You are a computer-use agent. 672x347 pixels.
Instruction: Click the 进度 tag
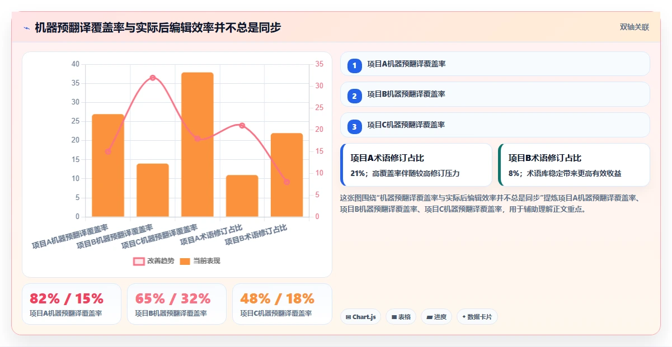[436, 317]
